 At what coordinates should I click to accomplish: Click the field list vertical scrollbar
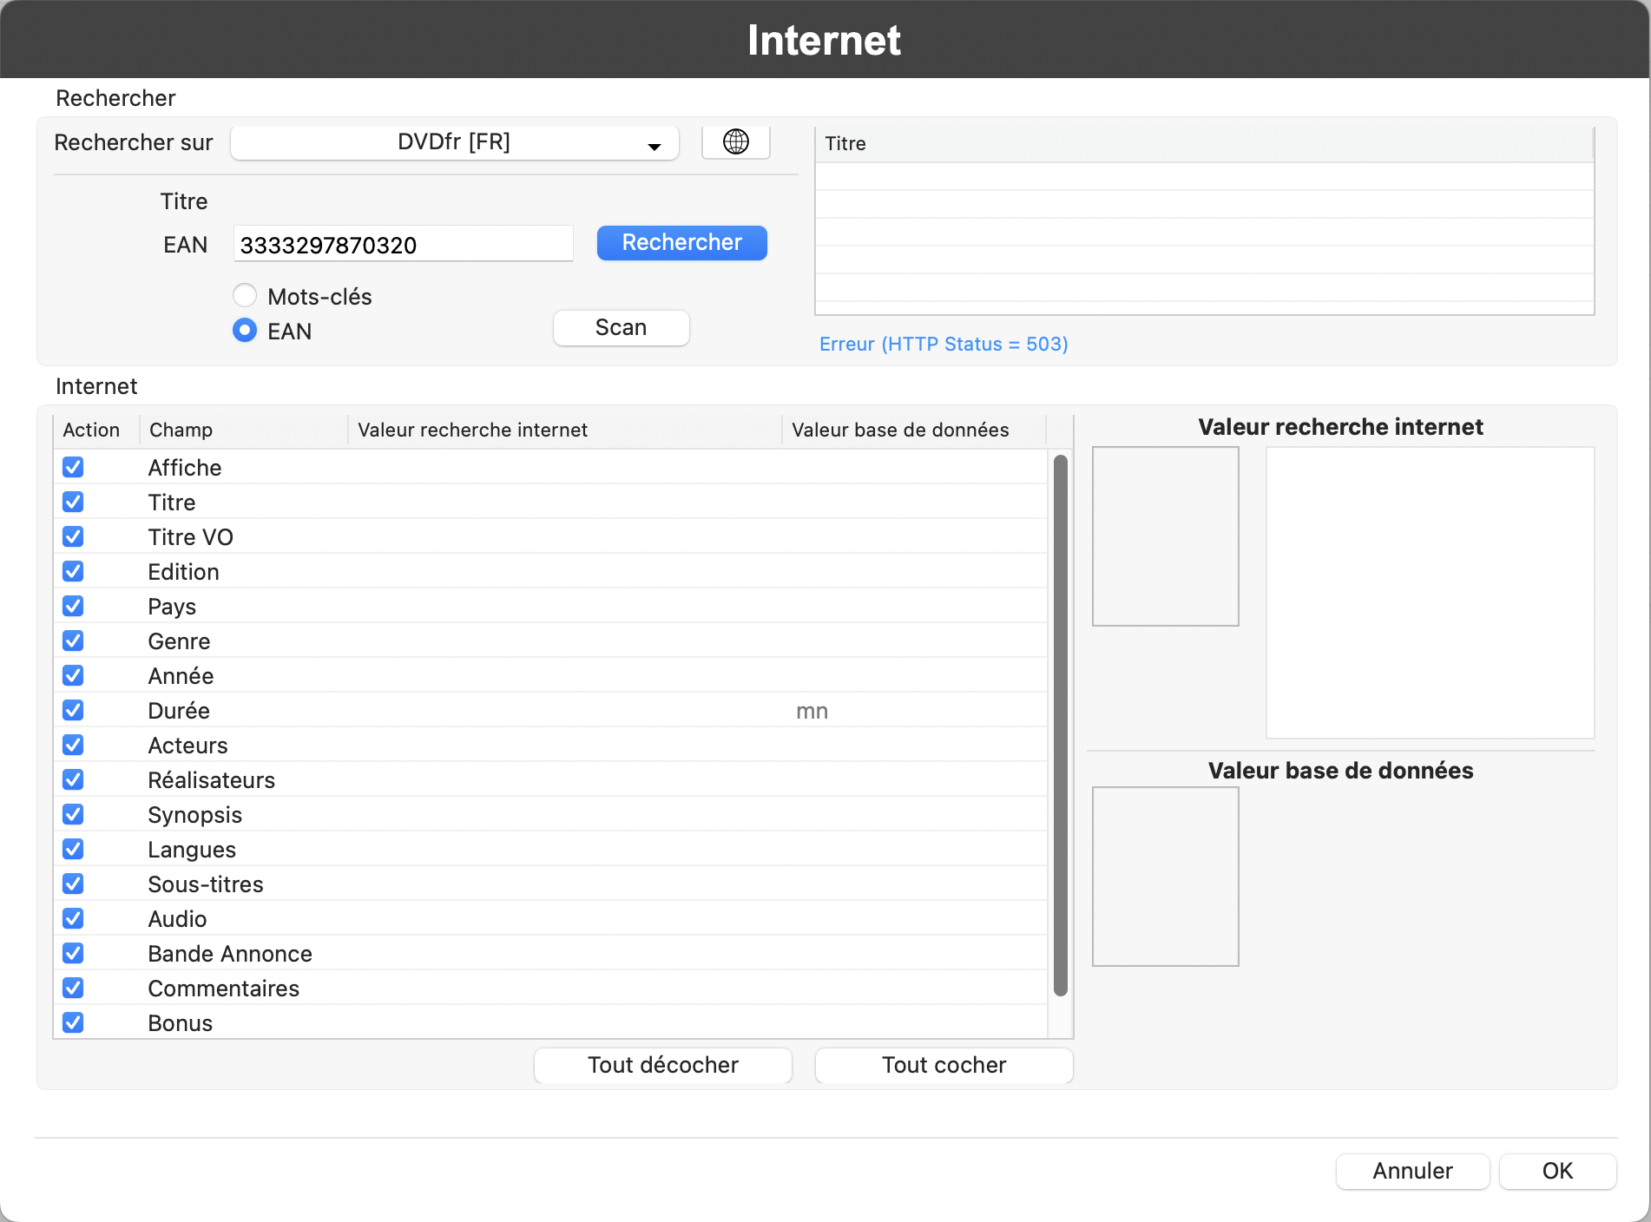tap(1060, 725)
